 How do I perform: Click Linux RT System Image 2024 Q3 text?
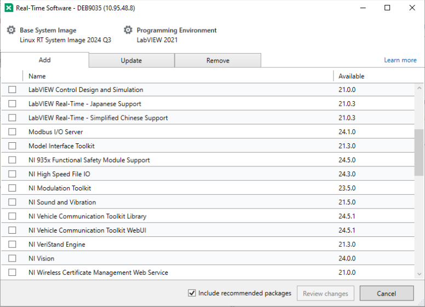65,40
